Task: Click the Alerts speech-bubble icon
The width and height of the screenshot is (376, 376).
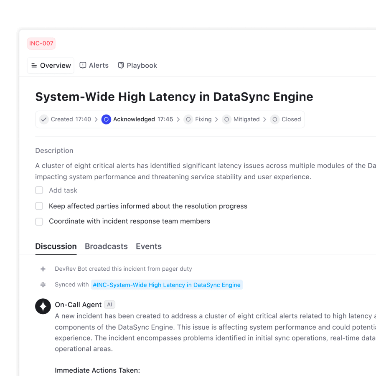Action: click(83, 65)
